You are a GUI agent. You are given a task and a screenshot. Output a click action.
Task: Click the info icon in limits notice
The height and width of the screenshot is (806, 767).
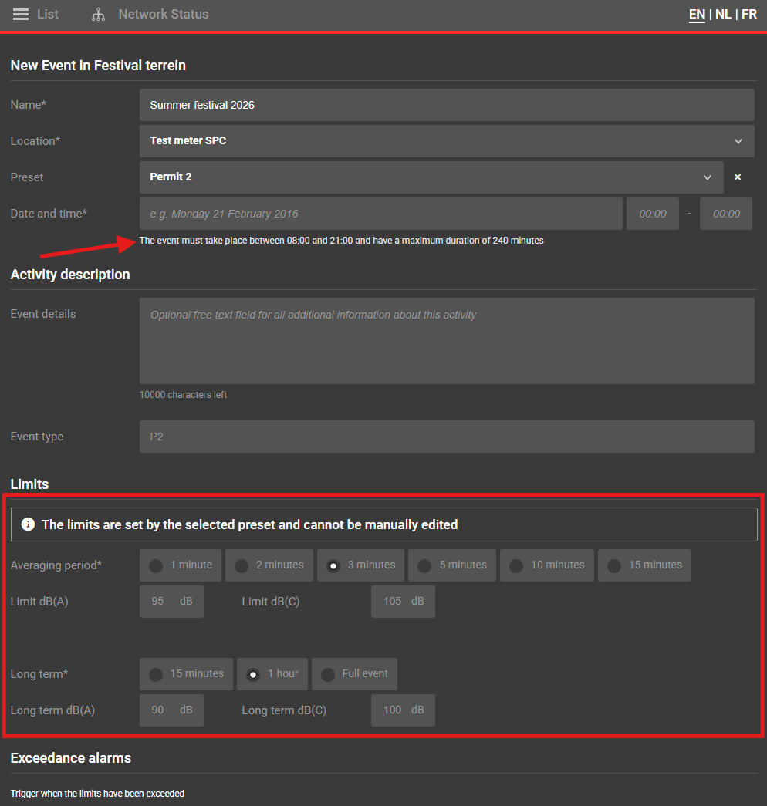29,524
